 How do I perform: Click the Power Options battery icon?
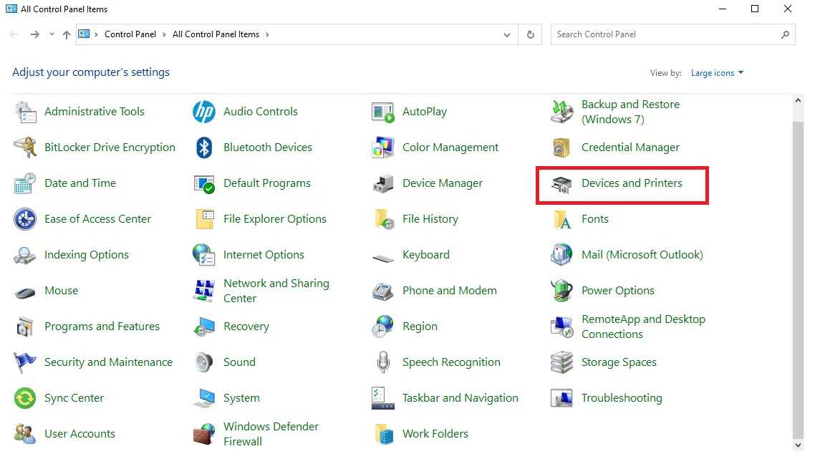click(x=561, y=291)
